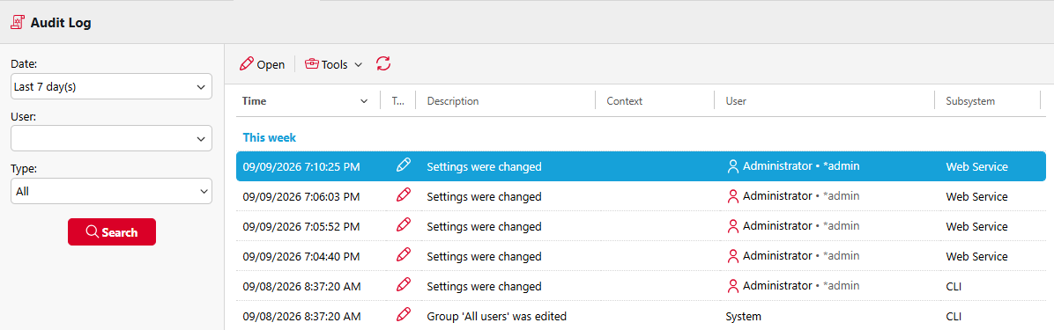Click the Time column sort chevron

pos(364,101)
